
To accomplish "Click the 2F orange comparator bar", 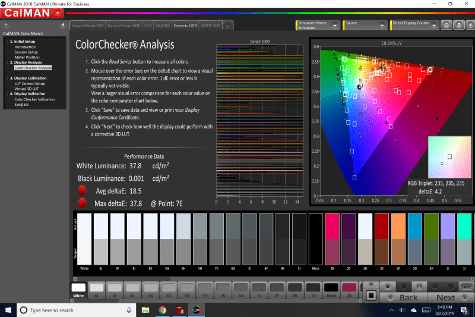I will click(398, 239).
